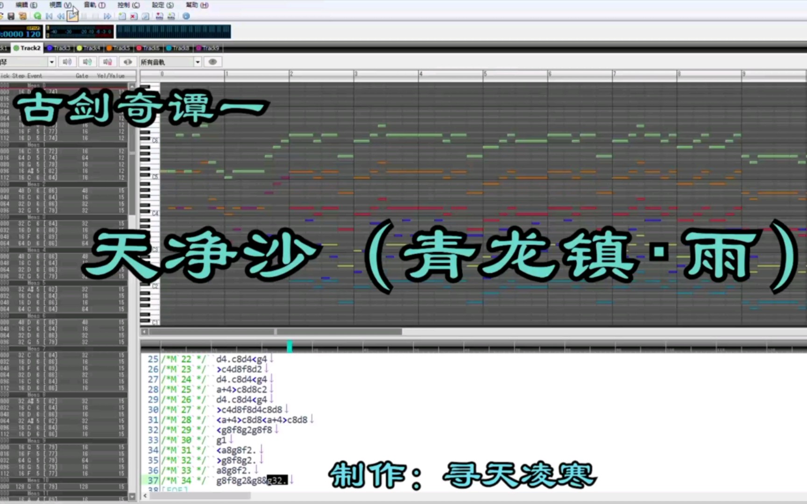Click the tempo position display showing 120
Image resolution: width=807 pixels, height=504 pixels.
[21, 32]
